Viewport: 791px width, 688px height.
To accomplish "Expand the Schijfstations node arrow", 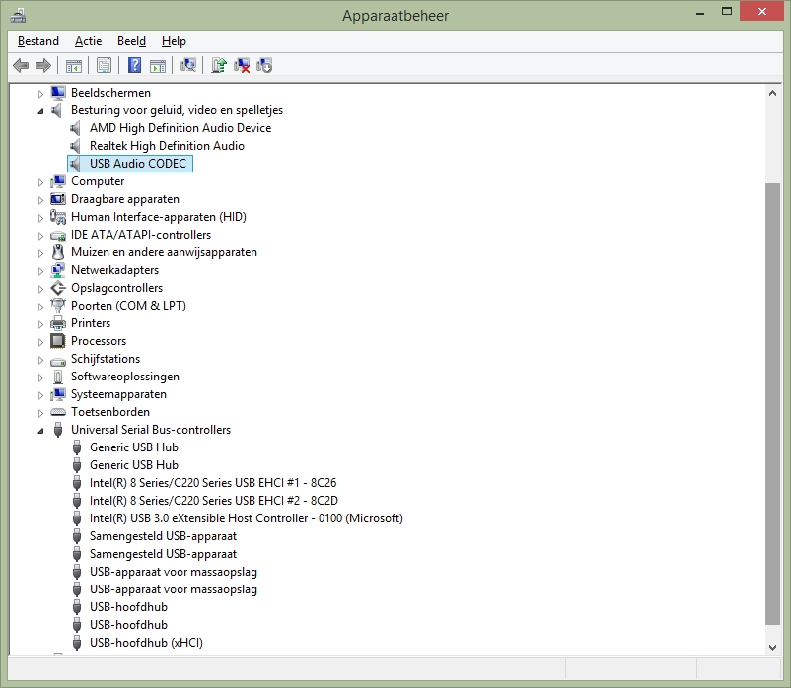I will pos(40,360).
